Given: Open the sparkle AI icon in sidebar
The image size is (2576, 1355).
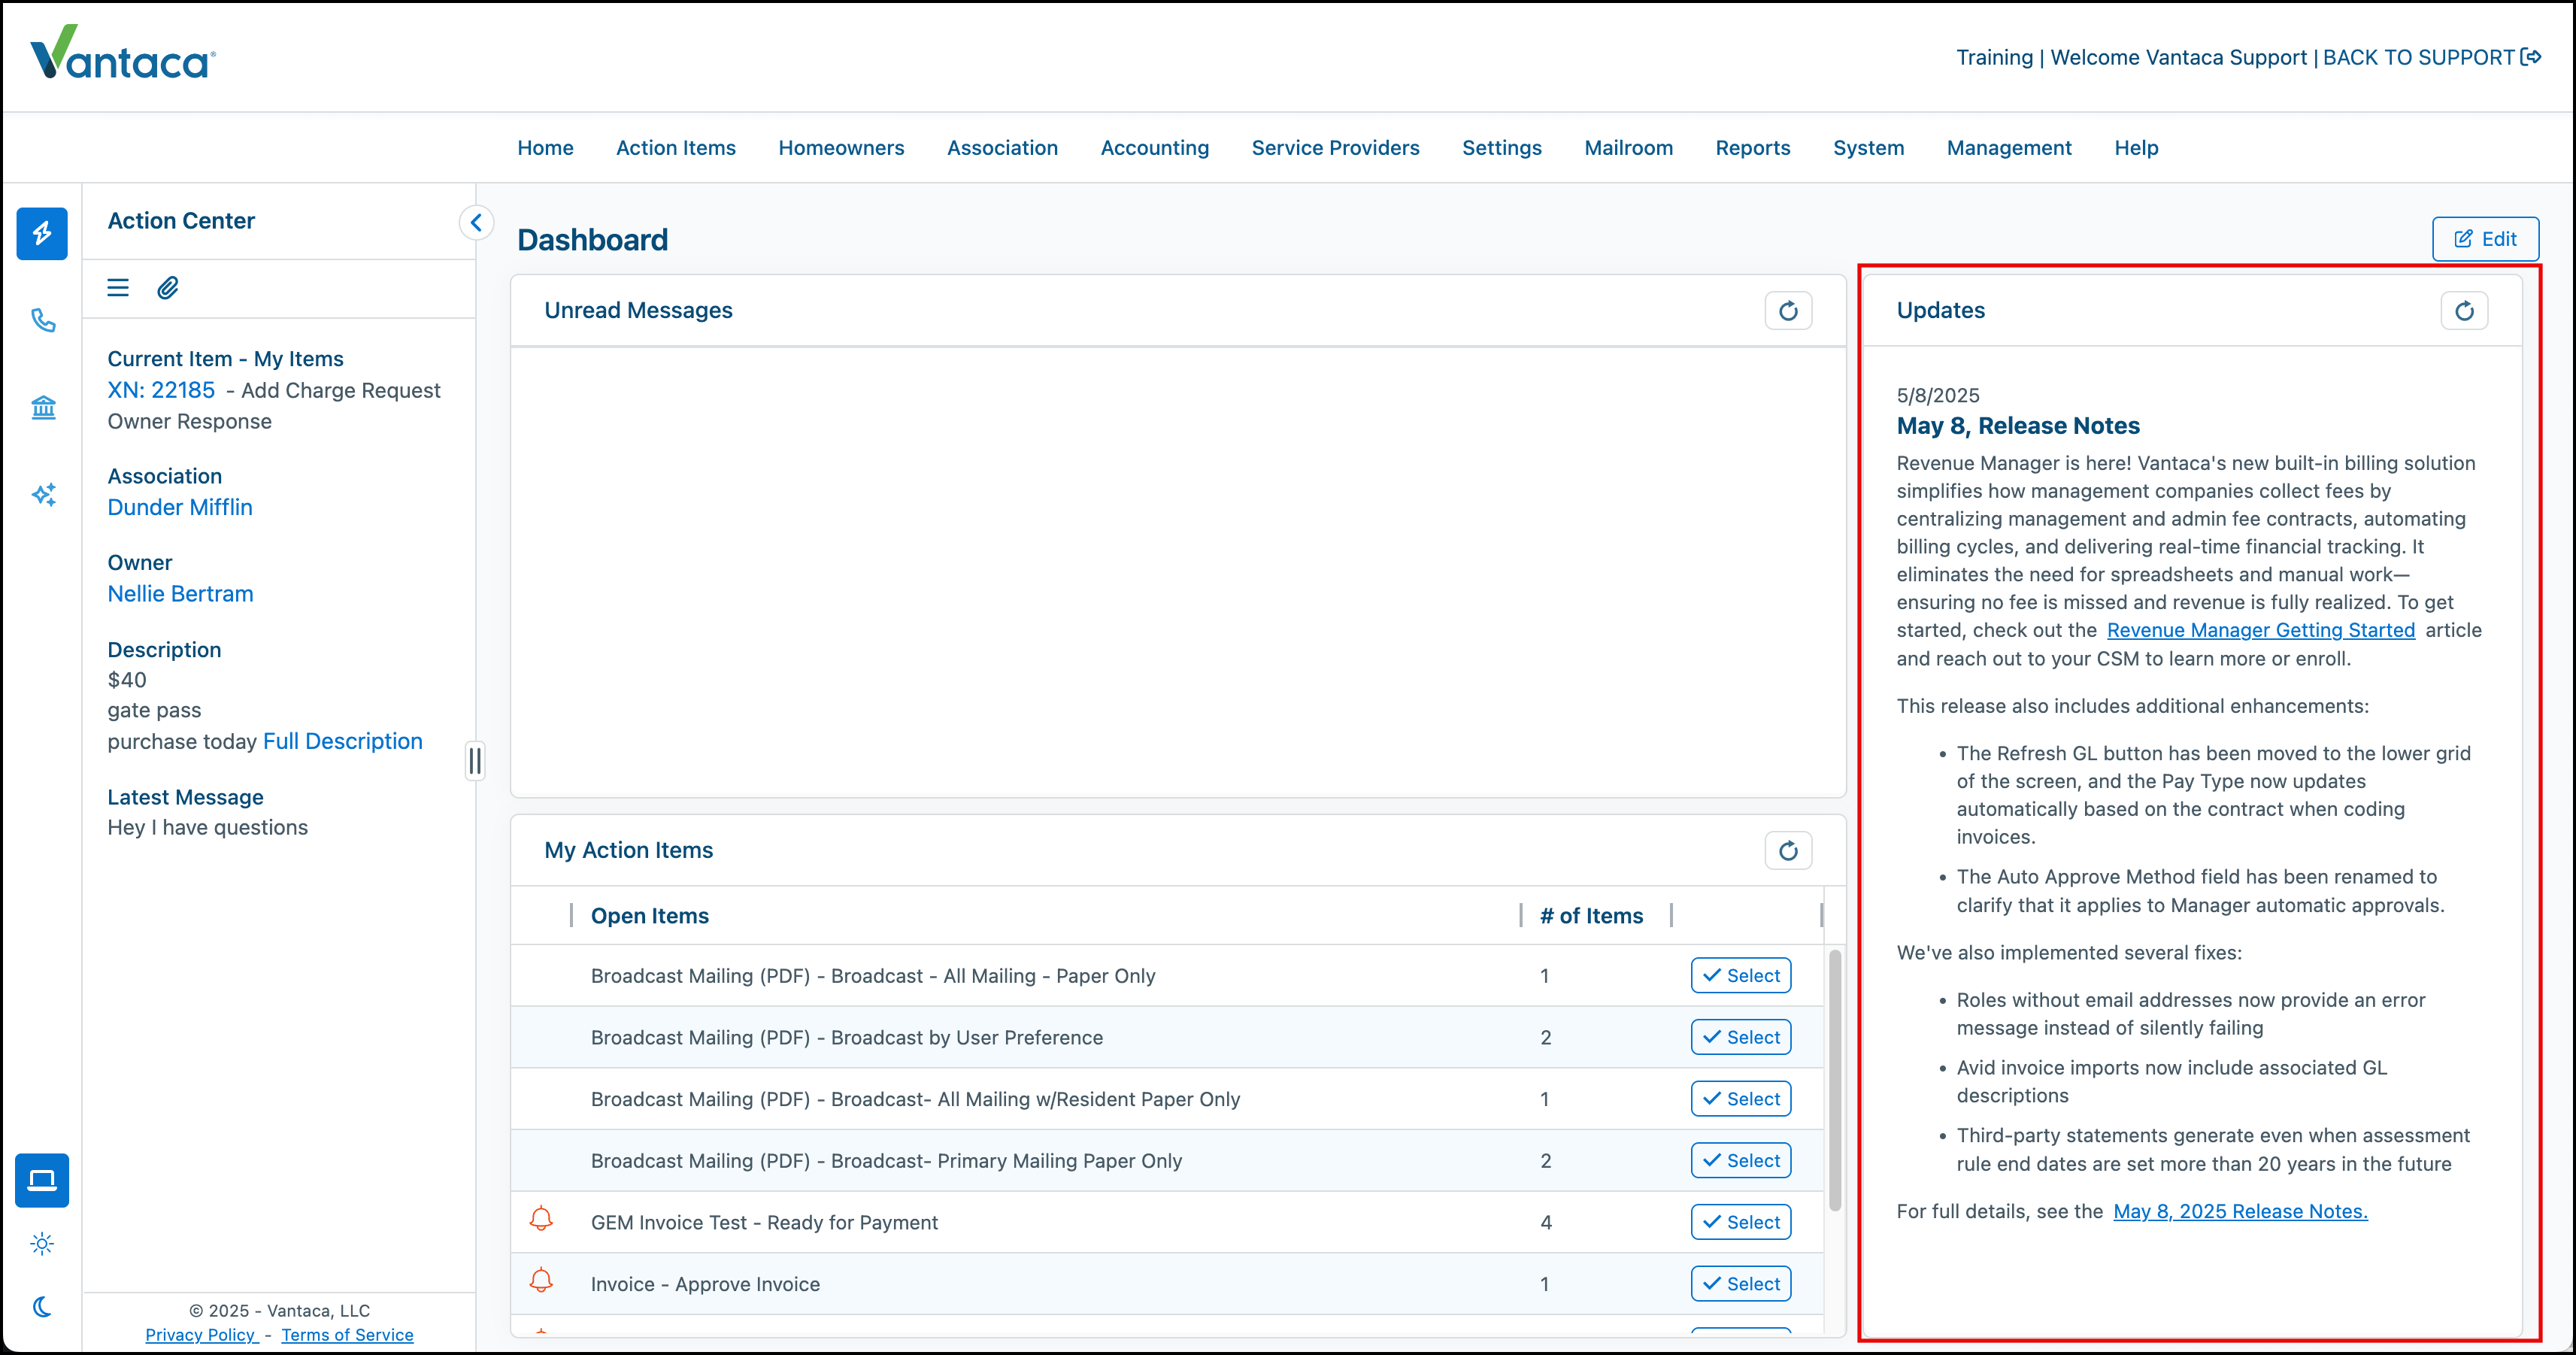Looking at the screenshot, I should pyautogui.click(x=42, y=494).
